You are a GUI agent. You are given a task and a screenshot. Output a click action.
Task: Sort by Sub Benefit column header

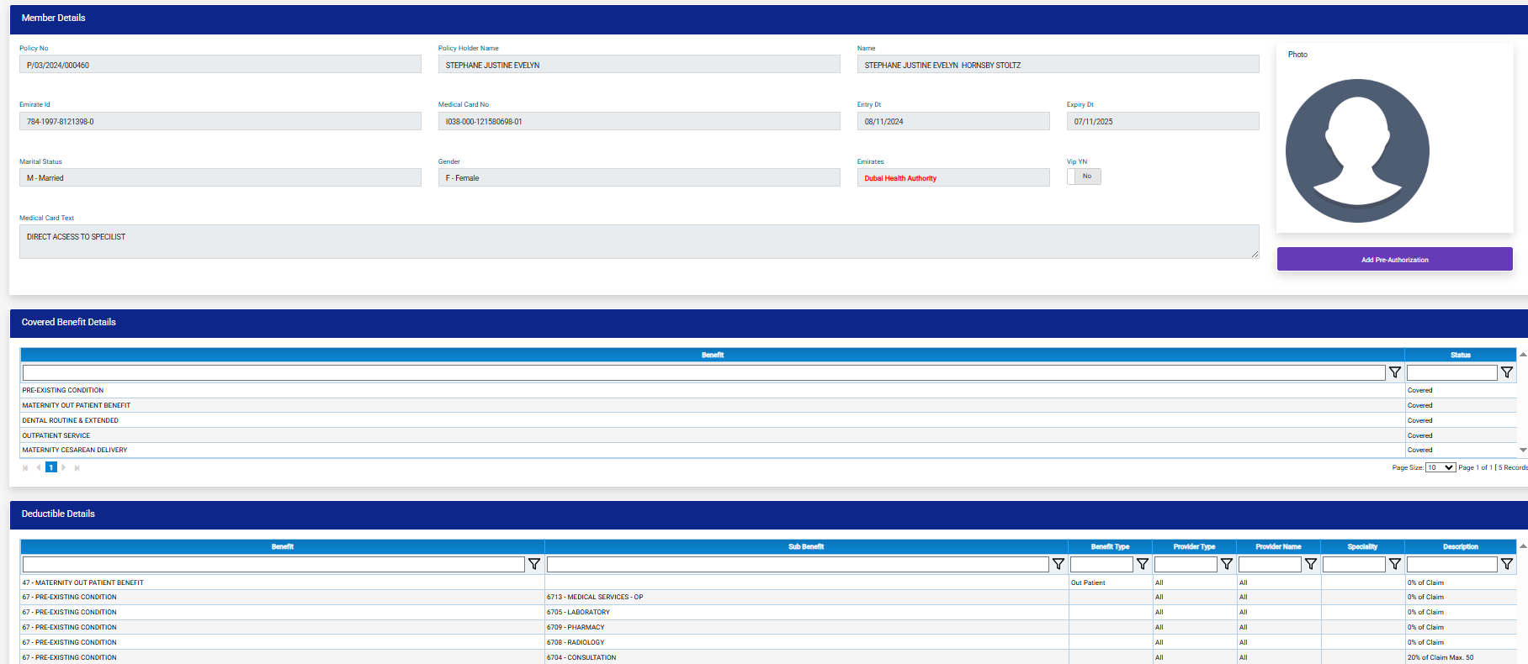click(805, 546)
